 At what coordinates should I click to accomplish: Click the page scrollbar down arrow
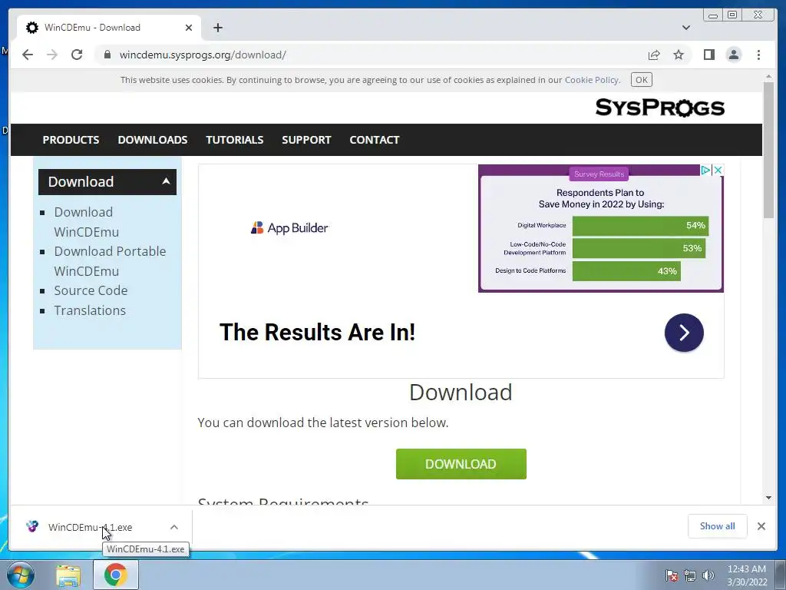(768, 498)
